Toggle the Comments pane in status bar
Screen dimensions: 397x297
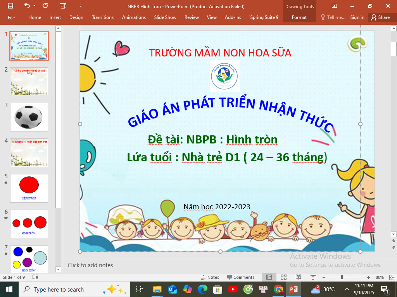pyautogui.click(x=240, y=277)
